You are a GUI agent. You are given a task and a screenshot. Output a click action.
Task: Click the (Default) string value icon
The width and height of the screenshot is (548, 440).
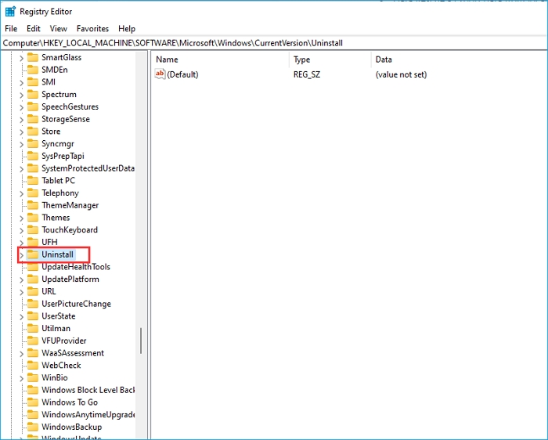[160, 74]
